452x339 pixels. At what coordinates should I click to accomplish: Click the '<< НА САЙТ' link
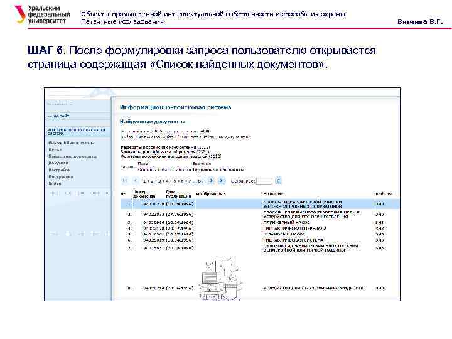58,116
